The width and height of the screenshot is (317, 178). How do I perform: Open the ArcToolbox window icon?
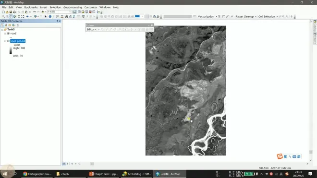(90, 12)
